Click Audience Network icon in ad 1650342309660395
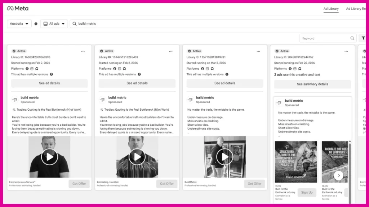This screenshot has width=369, height=207. (37, 69)
